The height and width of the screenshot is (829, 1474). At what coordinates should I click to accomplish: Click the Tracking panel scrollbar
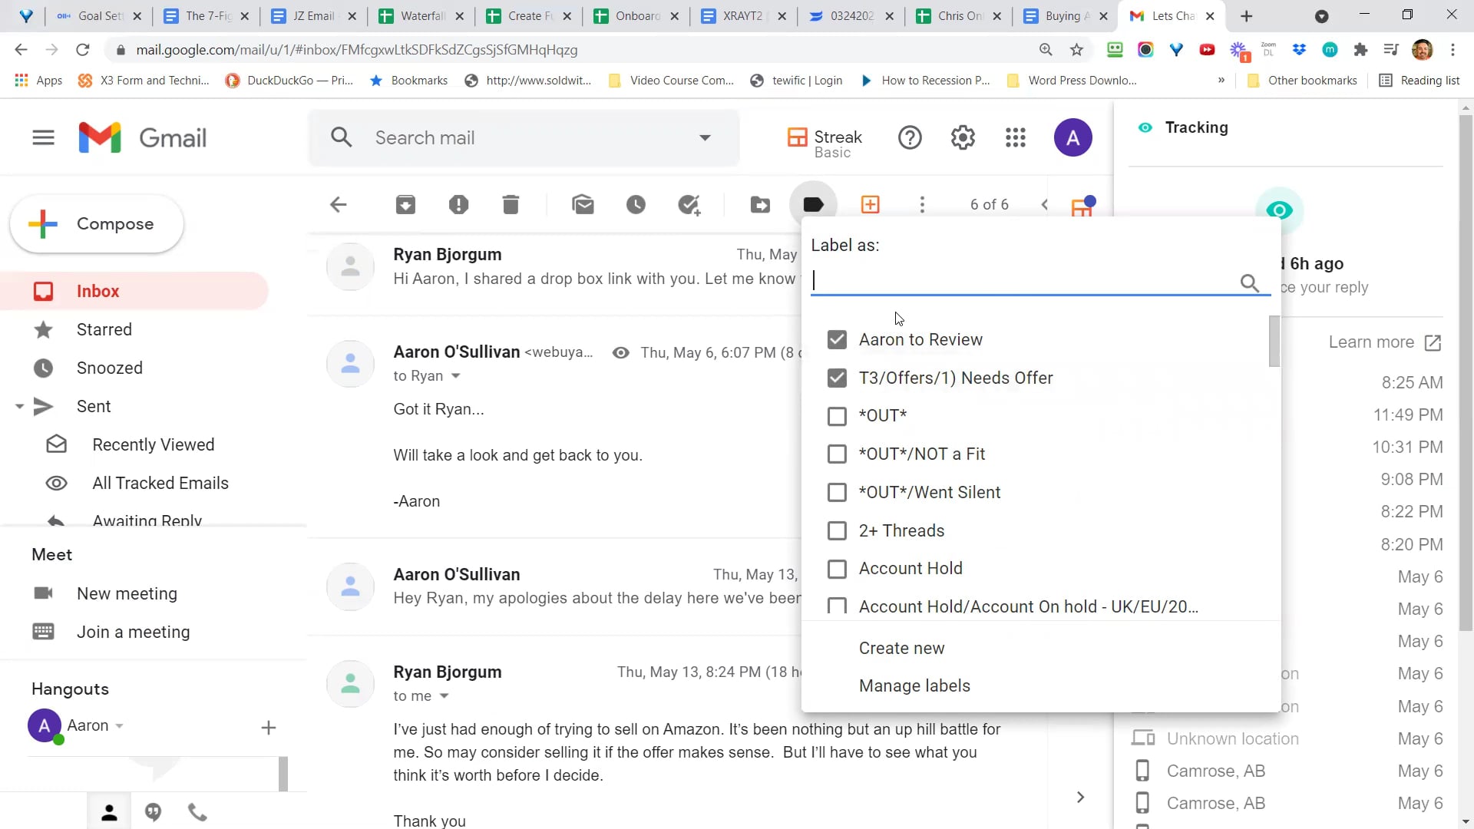tap(1465, 372)
